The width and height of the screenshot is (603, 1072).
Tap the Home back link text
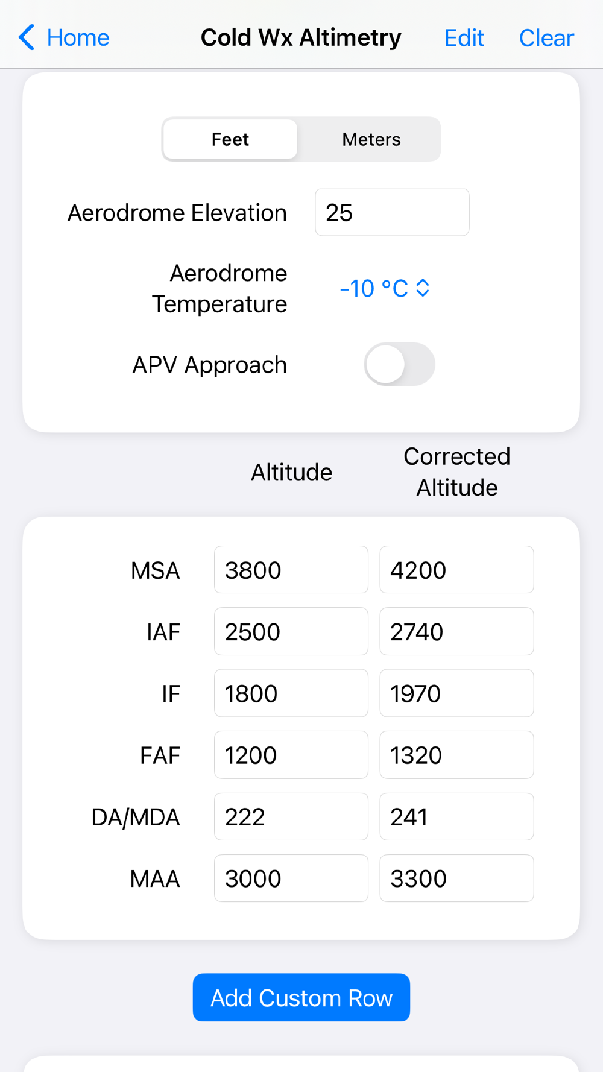pos(78,37)
